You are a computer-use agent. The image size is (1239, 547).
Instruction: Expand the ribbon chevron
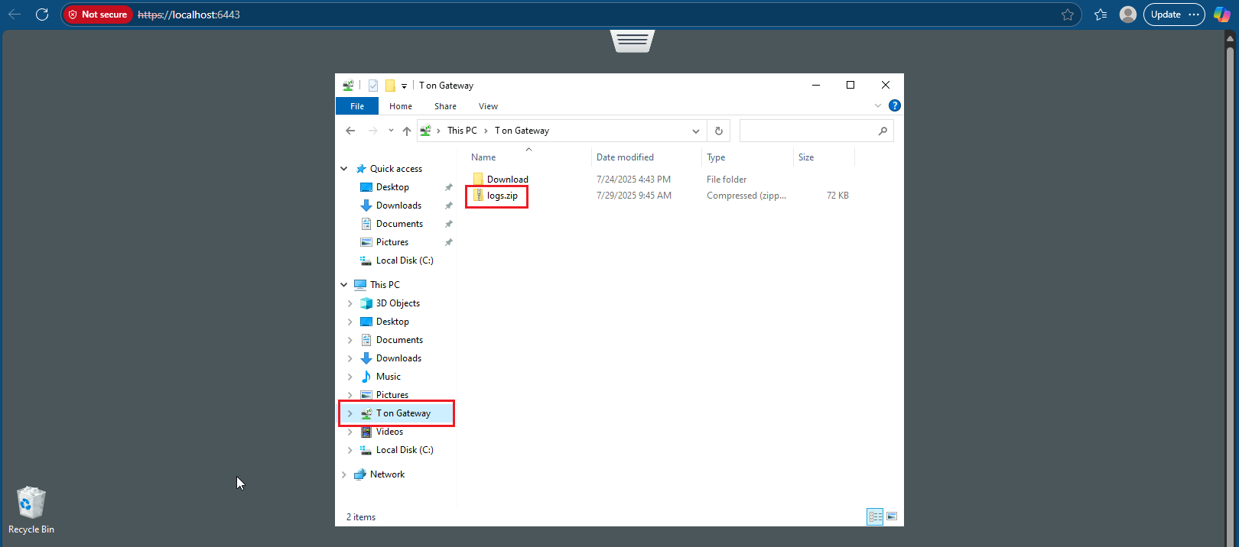click(877, 105)
